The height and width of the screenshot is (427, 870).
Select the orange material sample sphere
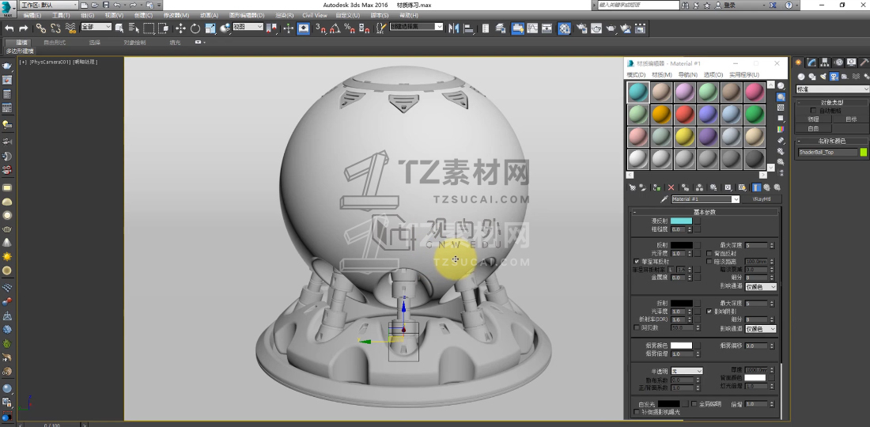point(661,115)
